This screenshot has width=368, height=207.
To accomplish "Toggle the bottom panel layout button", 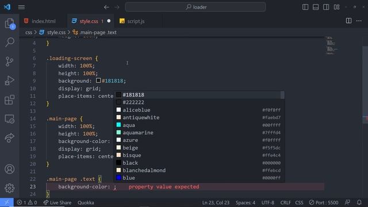I will (316, 7).
